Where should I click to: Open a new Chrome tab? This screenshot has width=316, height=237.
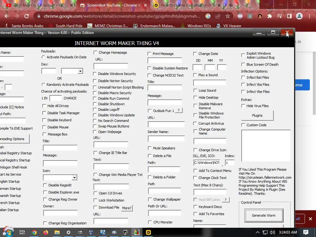point(231,5)
